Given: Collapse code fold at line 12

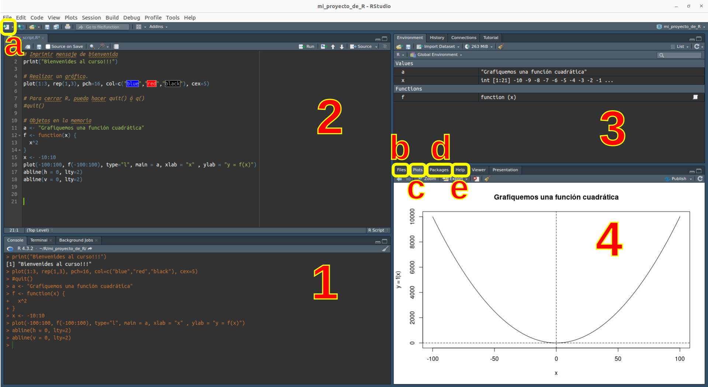Looking at the screenshot, I should click(20, 136).
